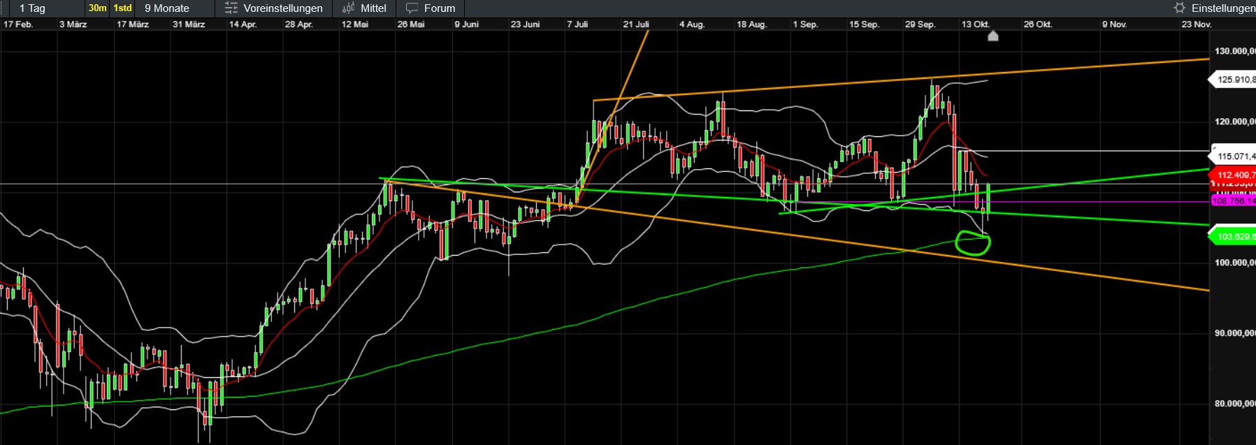
Task: Click the 7 Juli date on time axis
Action: point(577,24)
